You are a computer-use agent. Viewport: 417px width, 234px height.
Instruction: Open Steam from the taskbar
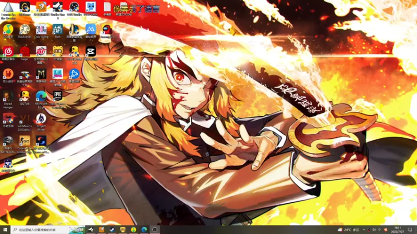click(112, 230)
